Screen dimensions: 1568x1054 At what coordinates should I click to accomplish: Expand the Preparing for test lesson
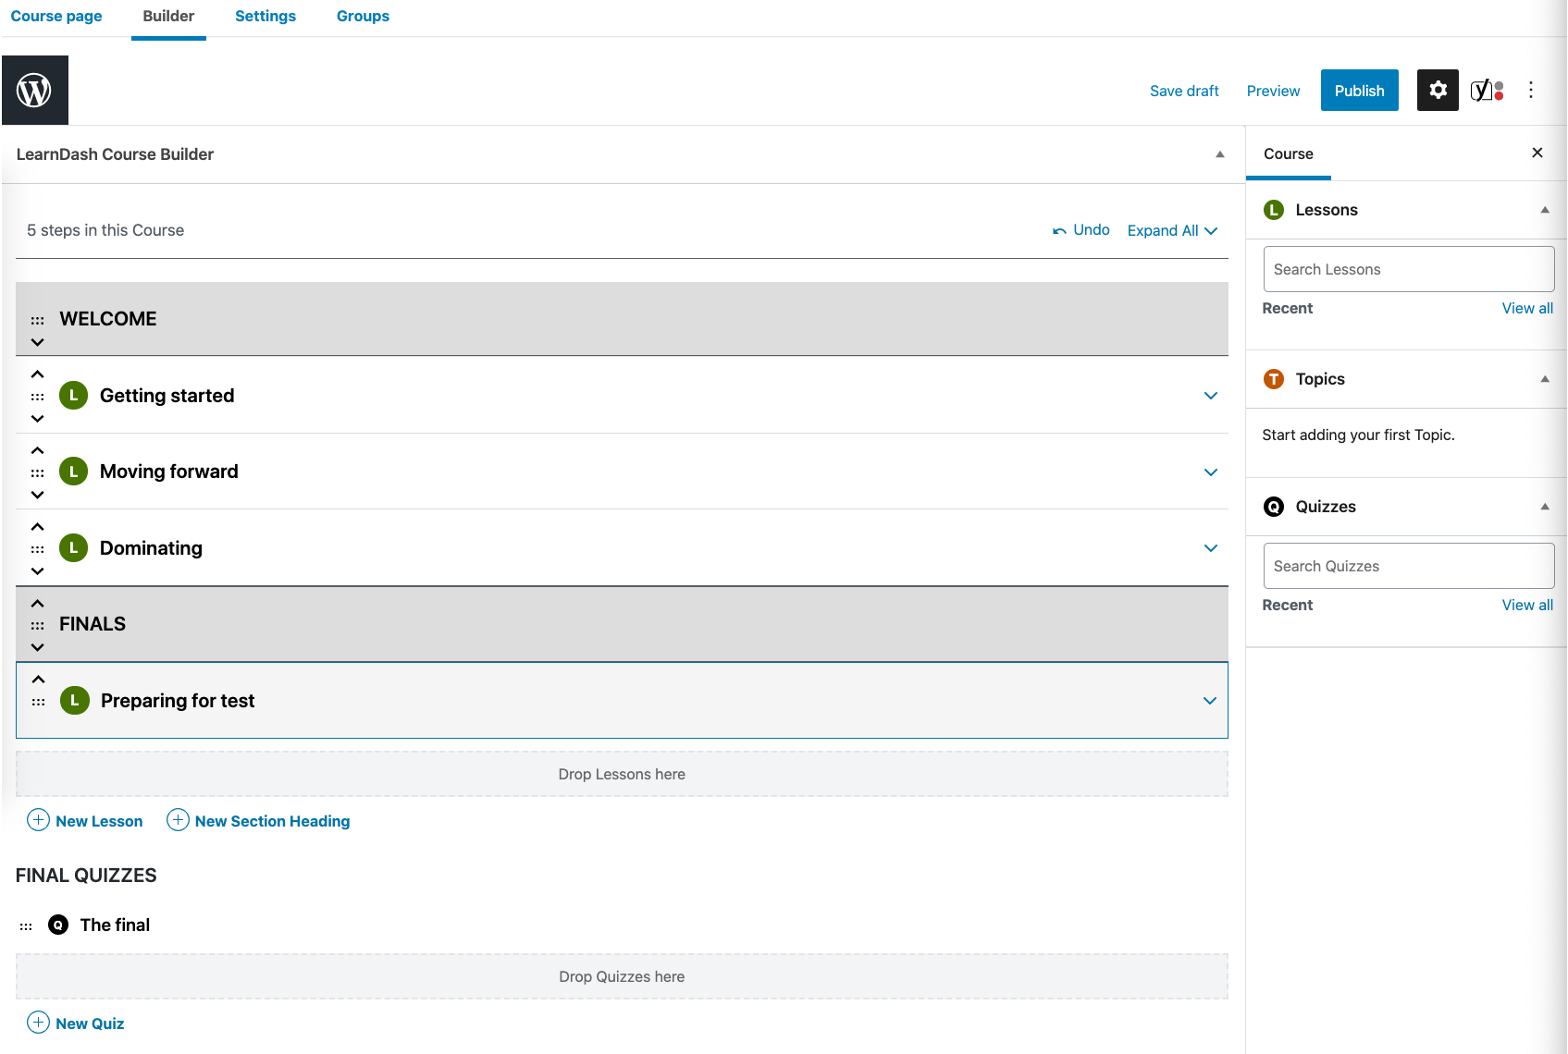click(x=1209, y=701)
